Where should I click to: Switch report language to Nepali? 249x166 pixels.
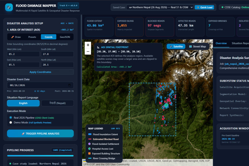(57, 103)
